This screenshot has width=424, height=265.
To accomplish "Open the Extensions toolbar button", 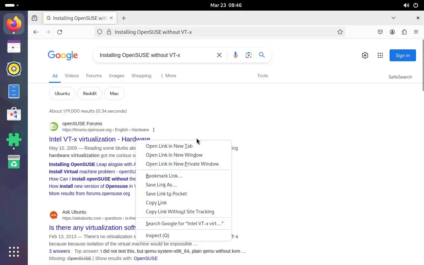I will point(404,32).
